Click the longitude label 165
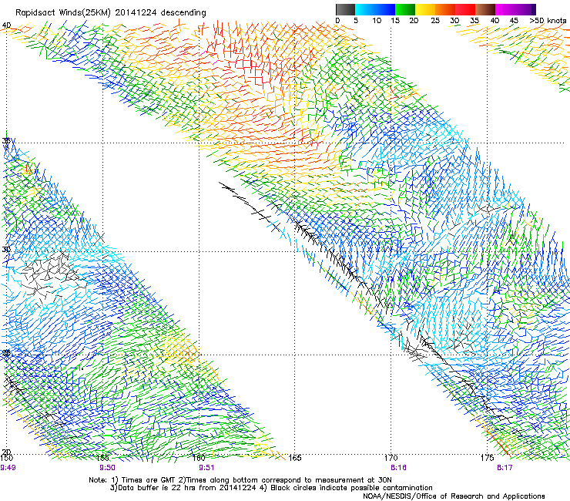The width and height of the screenshot is (570, 501). click(295, 458)
